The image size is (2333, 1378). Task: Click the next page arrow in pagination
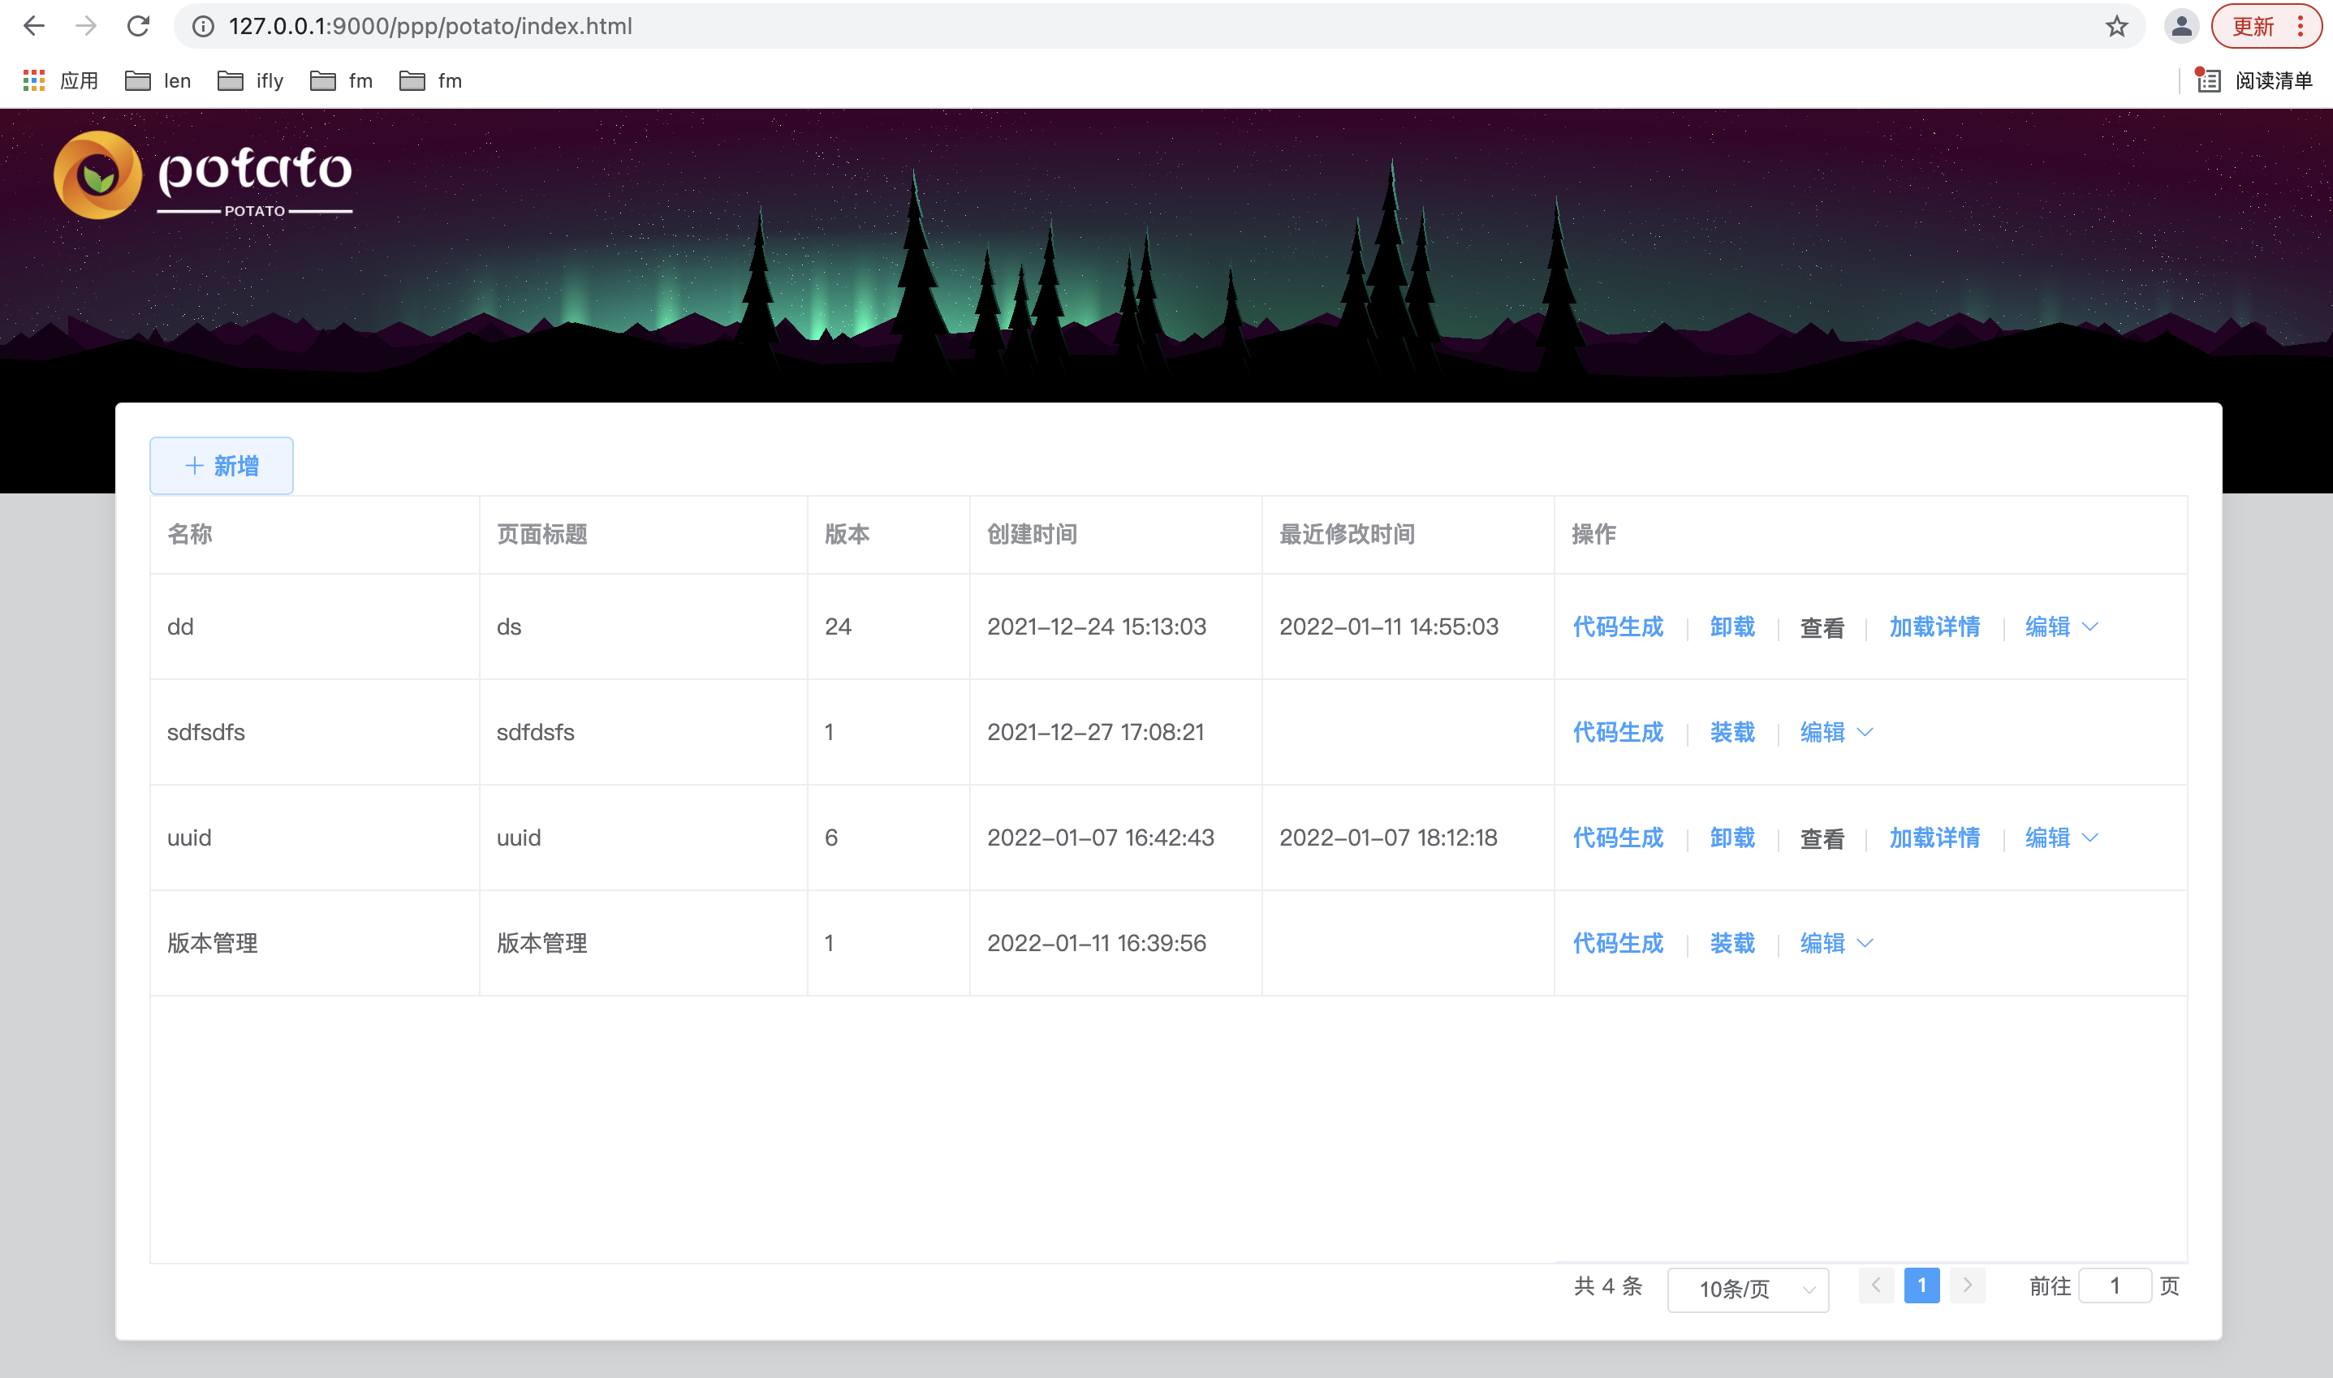[1966, 1285]
